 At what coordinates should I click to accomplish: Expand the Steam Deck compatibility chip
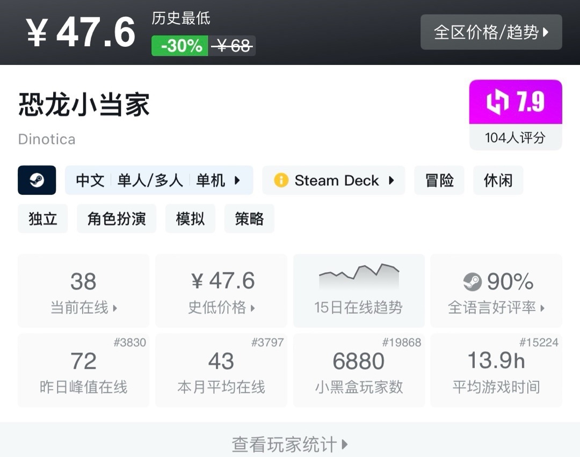pyautogui.click(x=334, y=180)
